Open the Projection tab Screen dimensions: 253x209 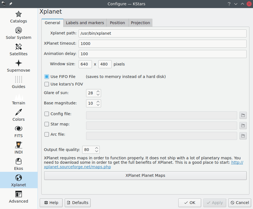pyautogui.click(x=140, y=23)
